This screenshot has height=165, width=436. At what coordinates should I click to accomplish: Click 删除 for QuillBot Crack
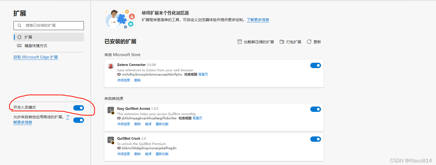click(x=137, y=154)
